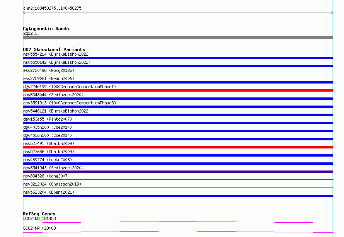Image resolution: width=344 pixels, height=237 pixels.
Task: Open variant esv3591913 (1000GenomesConsortiumPhase3)
Action: 70,103
